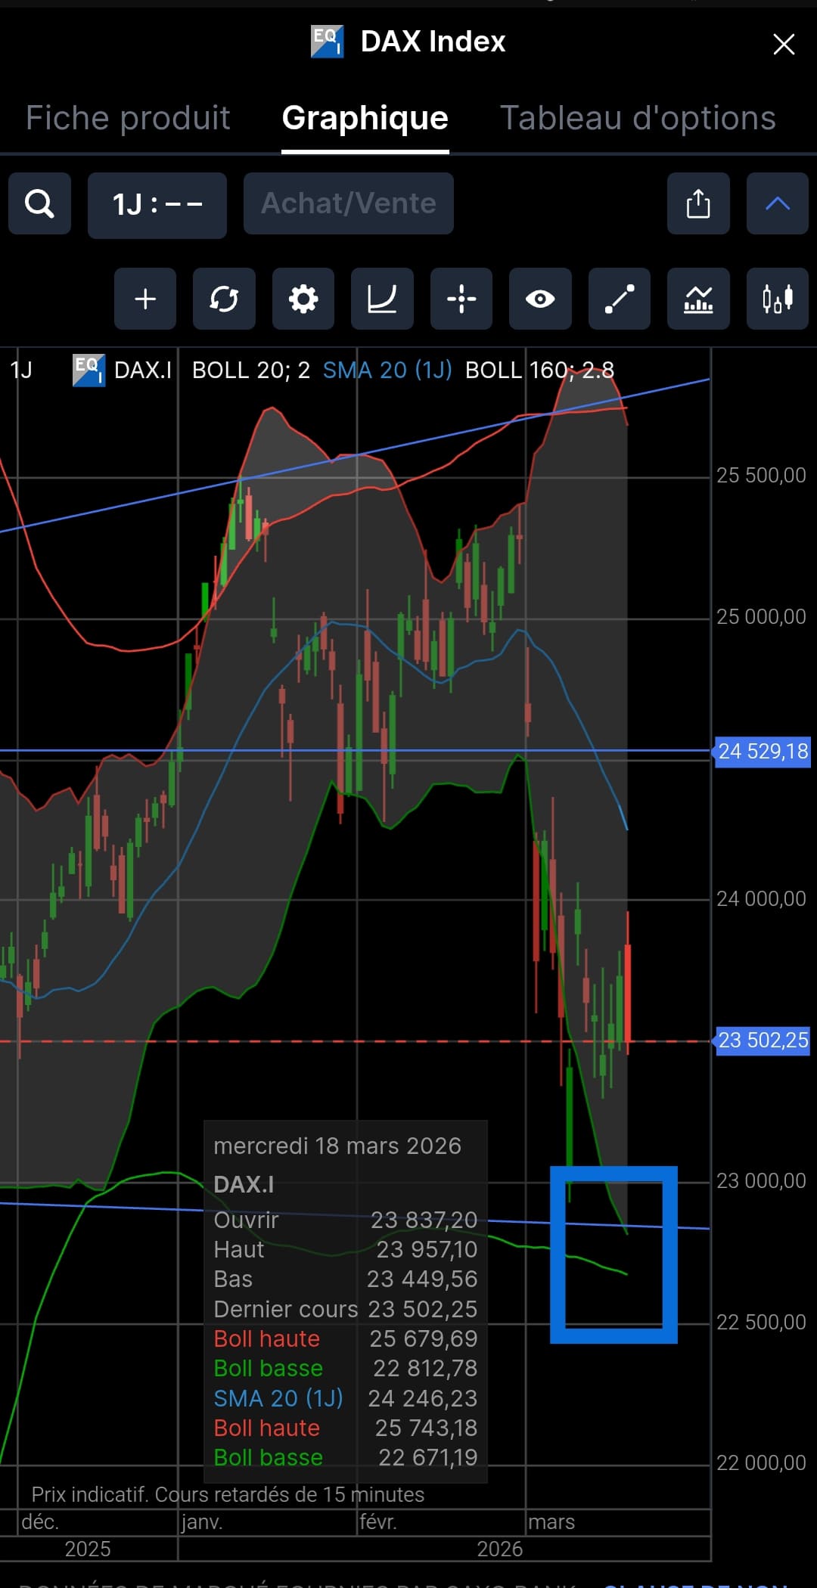Activate the crosshair cursor tool
This screenshot has width=817, height=1588.
coord(461,299)
